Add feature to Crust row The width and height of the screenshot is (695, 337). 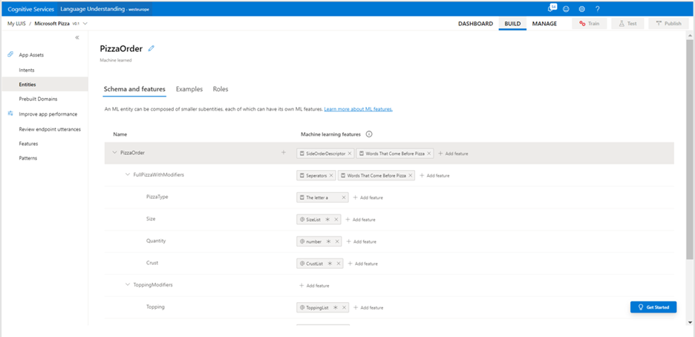[x=362, y=264]
